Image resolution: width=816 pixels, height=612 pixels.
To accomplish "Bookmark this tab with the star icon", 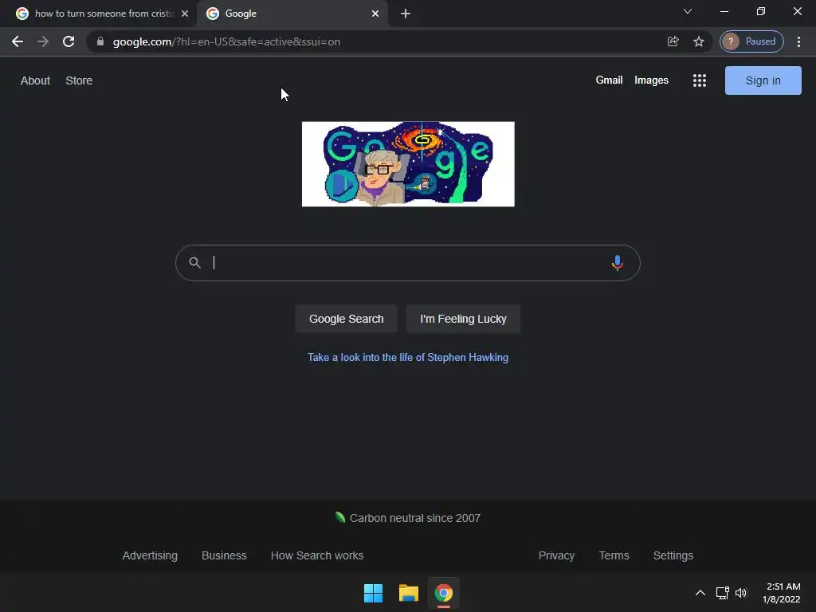I will tap(699, 41).
